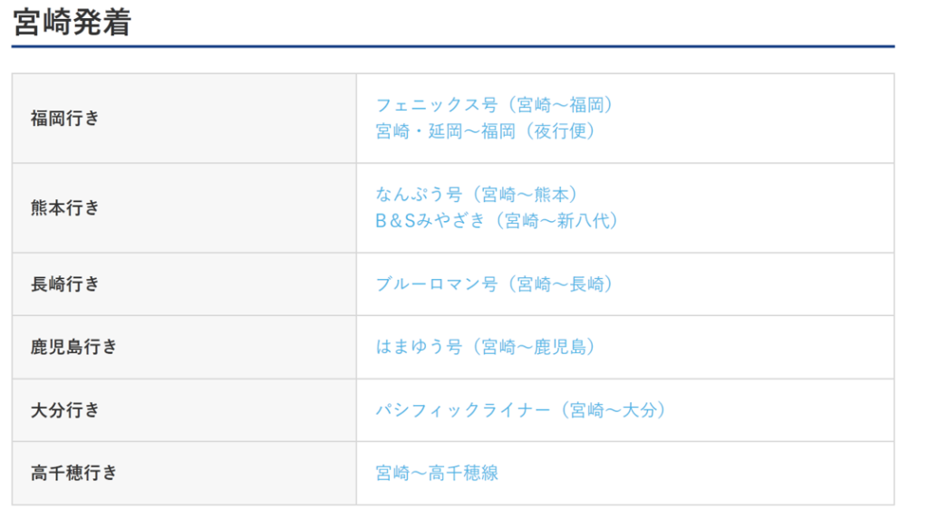This screenshot has height=519, width=928.
Task: Click the blue divider line under 宮崎発着
Action: pos(453,46)
